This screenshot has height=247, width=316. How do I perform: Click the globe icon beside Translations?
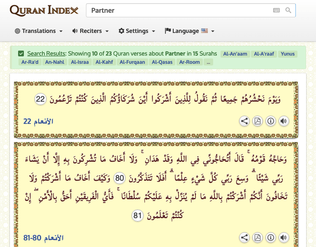[x=18, y=31]
